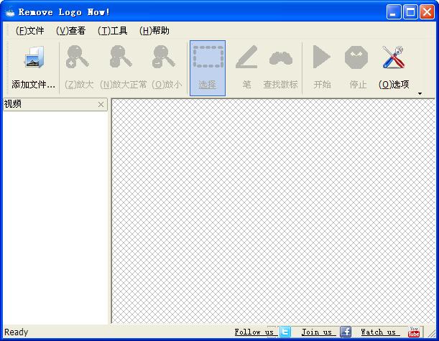Open the Facebook icon
Viewport: 439px width, 341px height.
tap(346, 332)
